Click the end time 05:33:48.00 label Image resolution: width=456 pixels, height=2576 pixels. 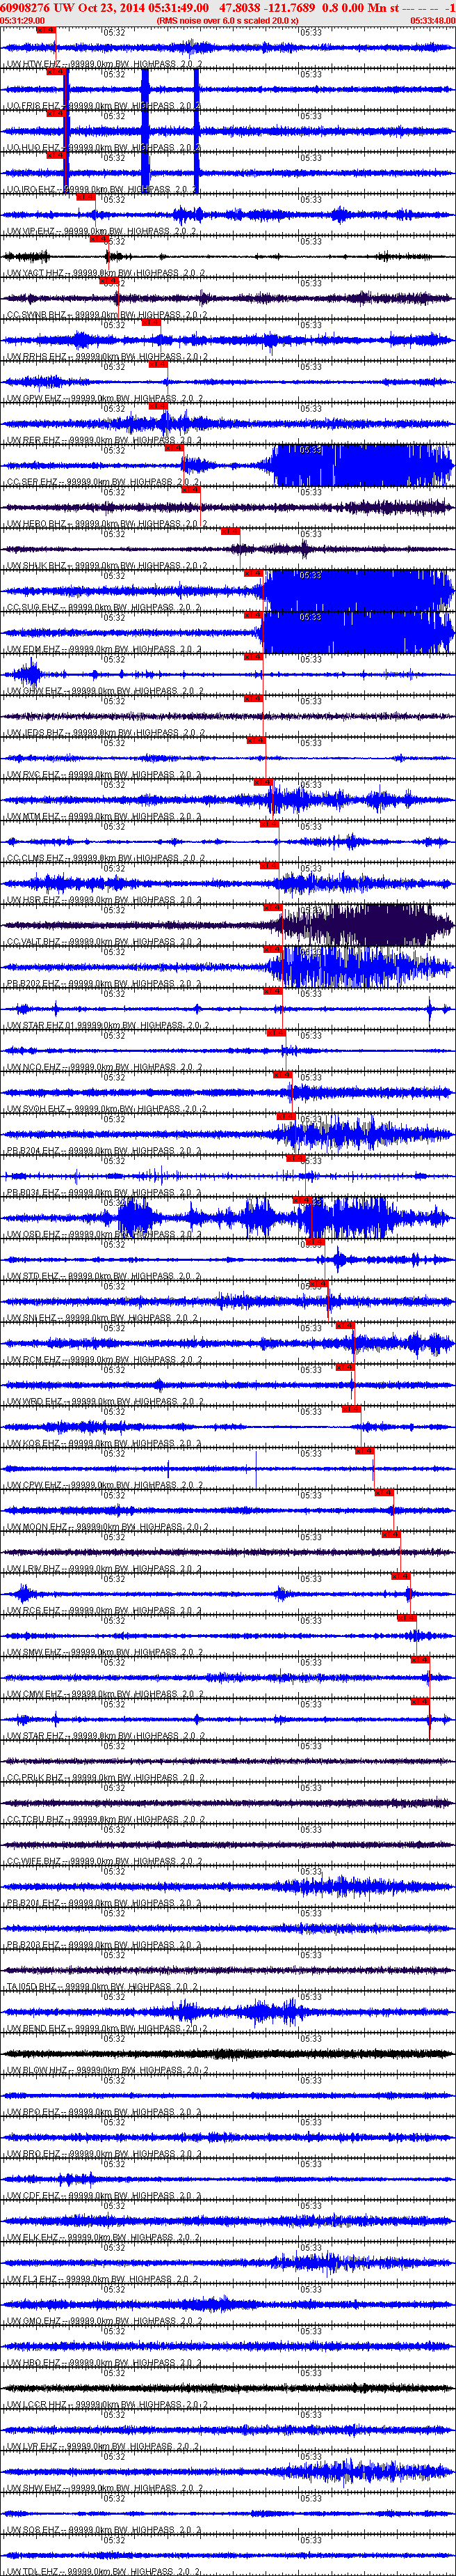432,20
